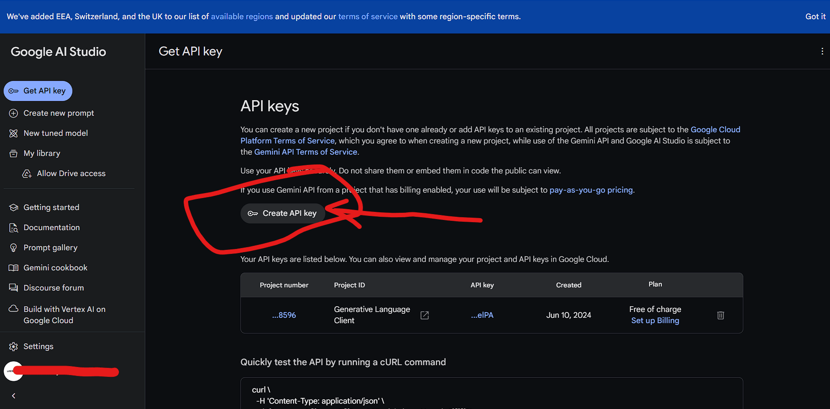This screenshot has height=409, width=830.
Task: Click the Discourse forum chat icon
Action: pos(13,288)
